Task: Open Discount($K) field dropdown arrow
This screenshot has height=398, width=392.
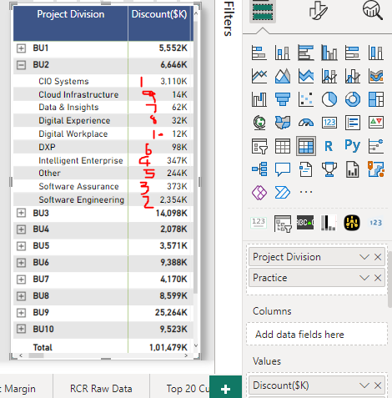Action: tap(364, 385)
